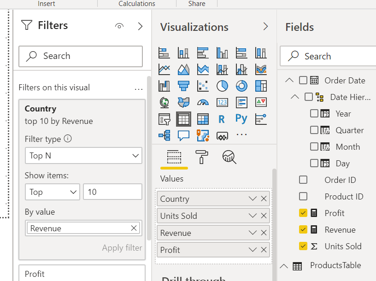Click Apply filter
Image resolution: width=376 pixels, height=281 pixels.
(x=122, y=248)
